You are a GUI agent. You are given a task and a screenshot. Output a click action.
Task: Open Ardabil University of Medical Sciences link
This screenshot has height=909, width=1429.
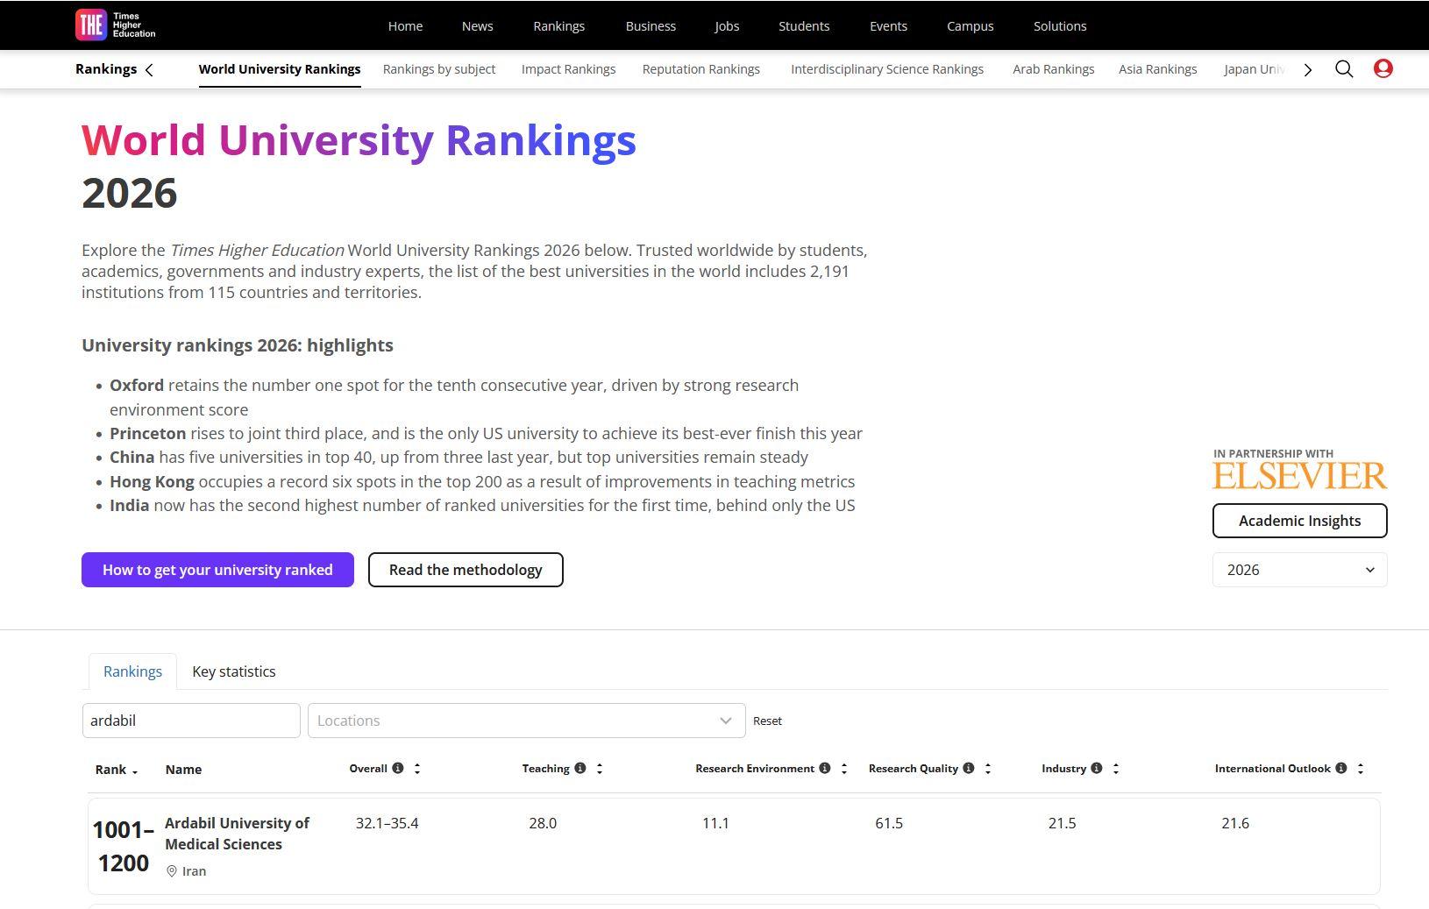coord(237,834)
